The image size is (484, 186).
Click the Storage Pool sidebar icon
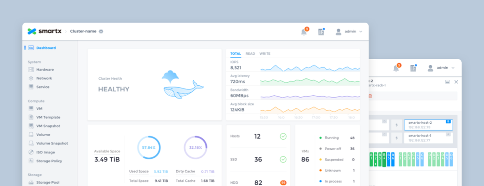point(31,182)
